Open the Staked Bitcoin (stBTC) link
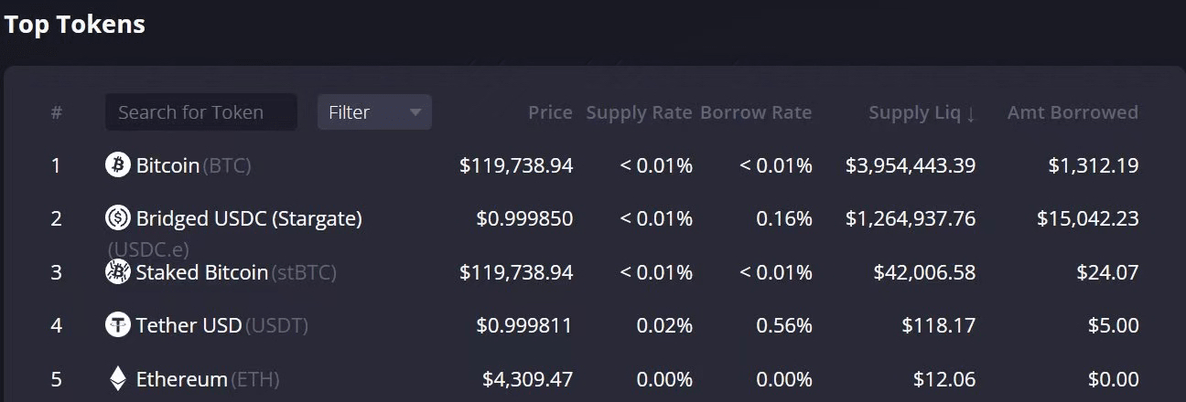Screen dimensions: 1186x402 [x=236, y=272]
